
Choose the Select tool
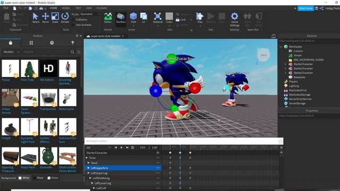(x=36, y=18)
